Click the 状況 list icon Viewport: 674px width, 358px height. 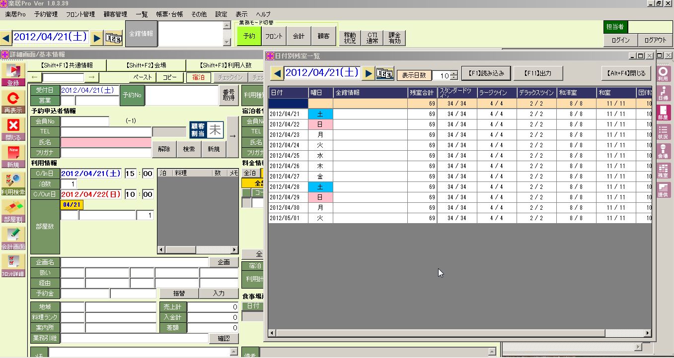coord(663,131)
